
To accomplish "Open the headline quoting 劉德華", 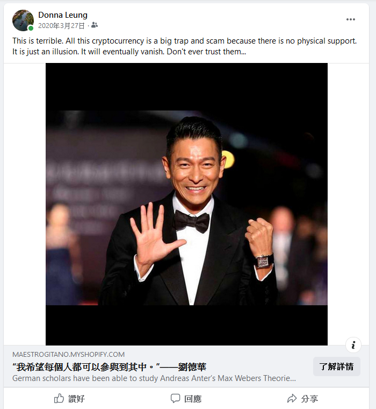I will click(109, 367).
